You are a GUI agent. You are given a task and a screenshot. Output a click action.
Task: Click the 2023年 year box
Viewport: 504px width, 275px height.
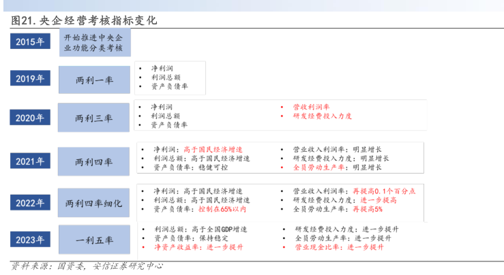(29, 240)
